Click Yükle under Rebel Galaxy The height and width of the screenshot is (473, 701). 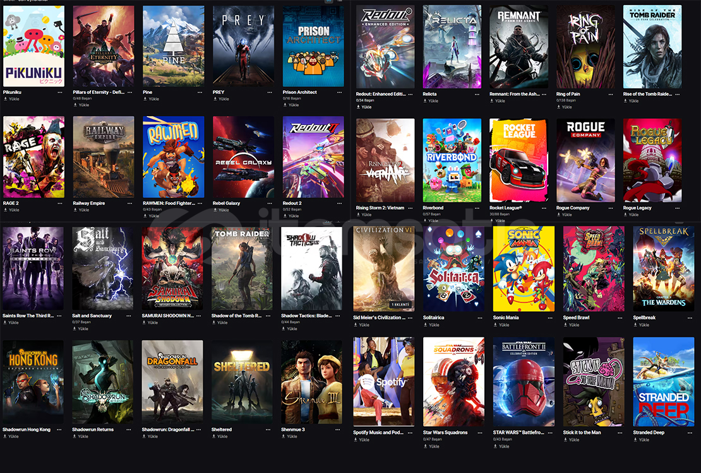pos(221,210)
